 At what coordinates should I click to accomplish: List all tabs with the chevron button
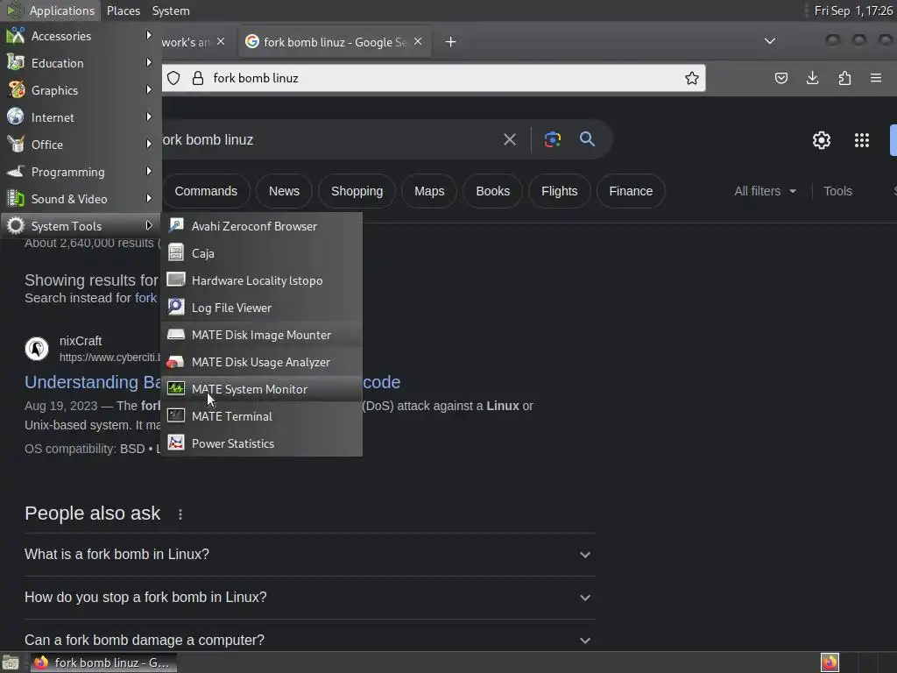(770, 41)
